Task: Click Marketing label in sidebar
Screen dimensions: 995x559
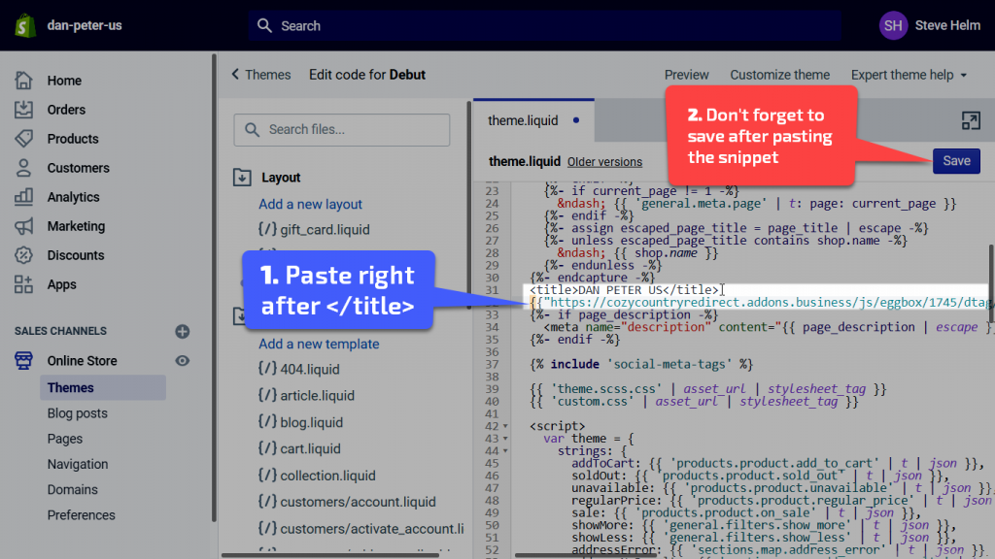Action: (x=76, y=226)
